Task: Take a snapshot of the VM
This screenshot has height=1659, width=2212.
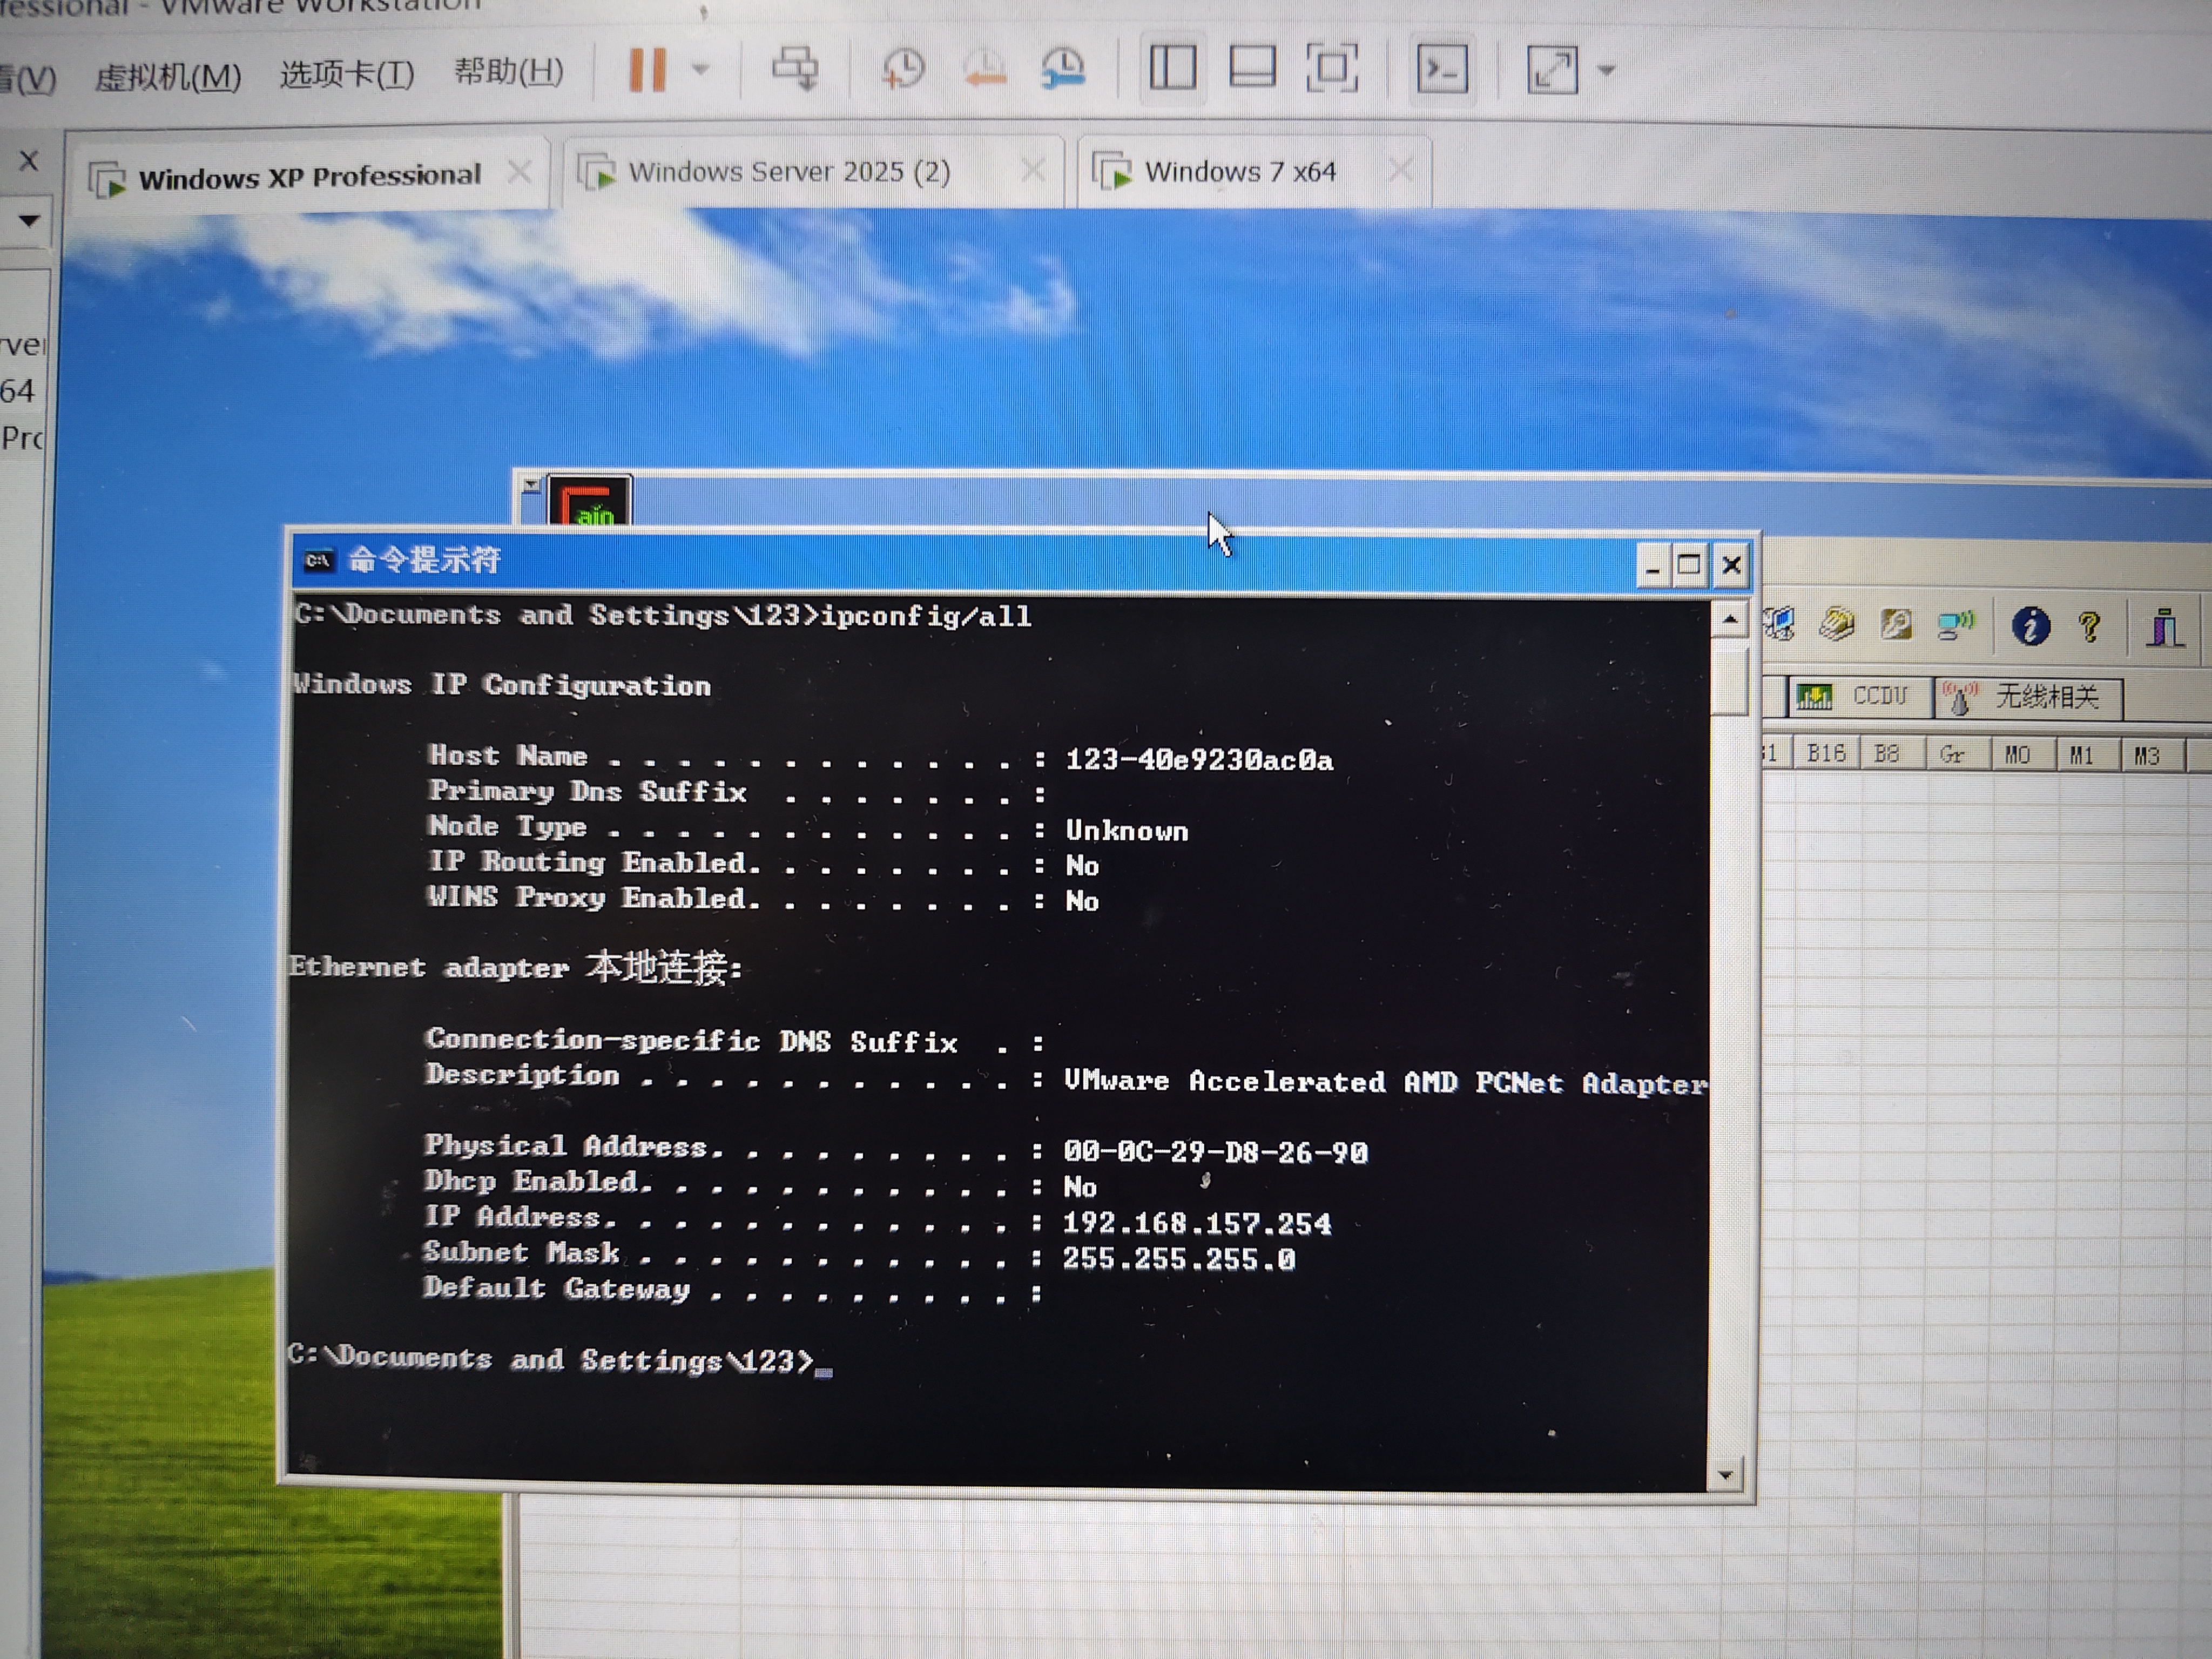Action: [903, 69]
